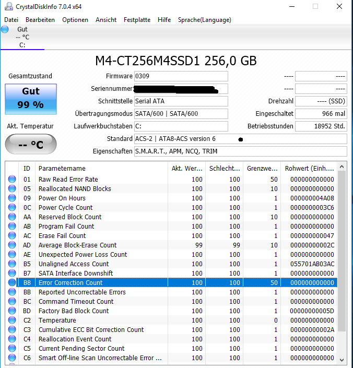Click the -- °C temperature button
Viewport: 353px width, 368px height.
[x=31, y=144]
